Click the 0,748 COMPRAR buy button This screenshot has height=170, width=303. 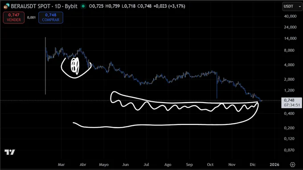point(51,17)
